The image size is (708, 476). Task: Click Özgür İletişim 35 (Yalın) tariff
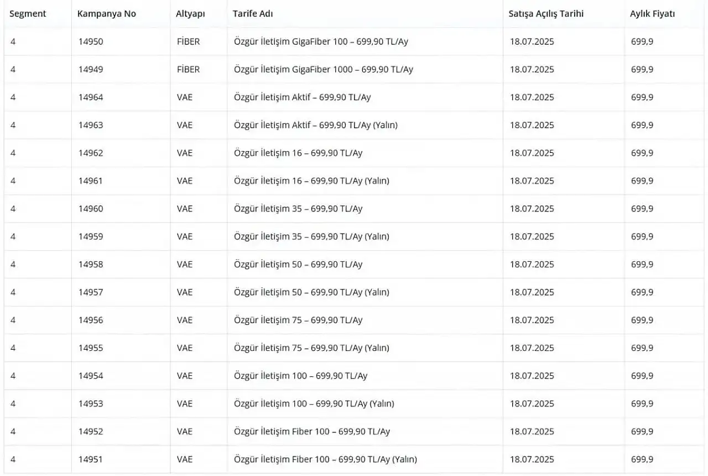click(311, 236)
